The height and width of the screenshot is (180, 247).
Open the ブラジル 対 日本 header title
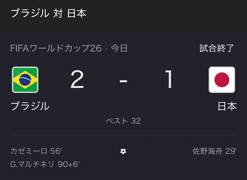(49, 13)
